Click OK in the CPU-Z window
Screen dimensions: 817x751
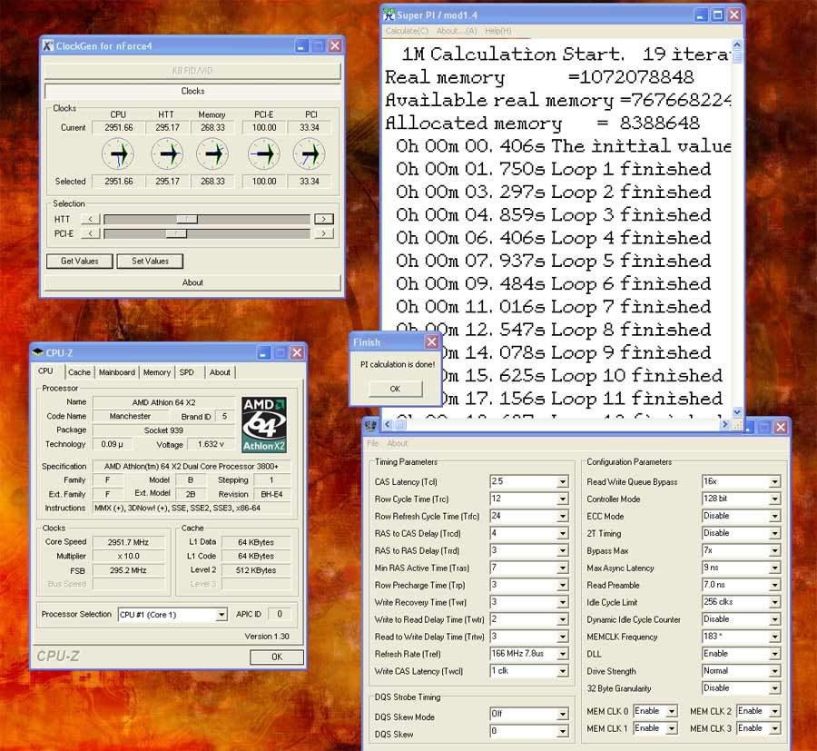coord(277,657)
